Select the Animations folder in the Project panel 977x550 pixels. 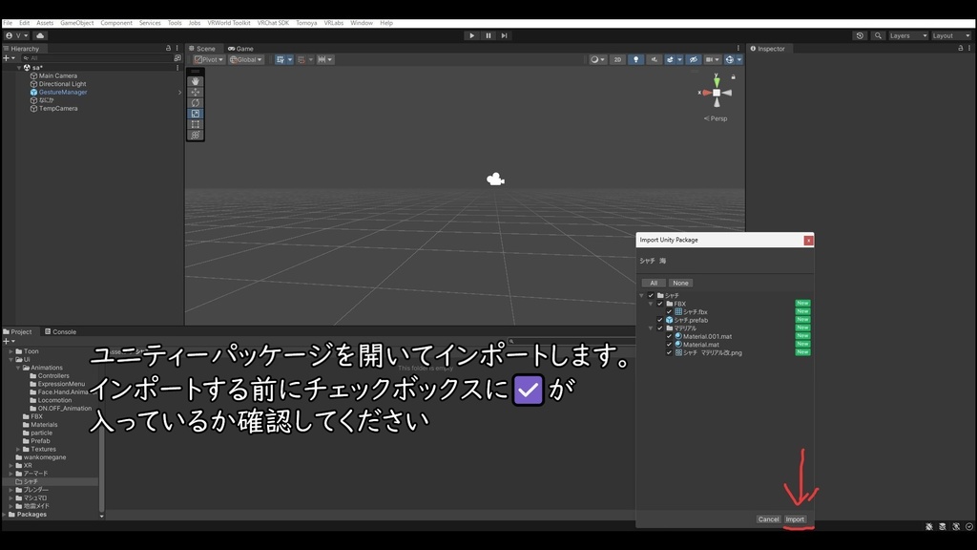47,367
